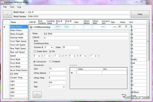Click the main grid Value column header

(124, 22)
